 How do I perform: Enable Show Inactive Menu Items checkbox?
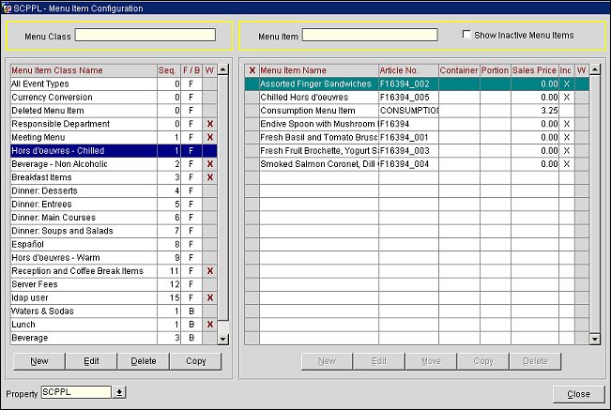(x=467, y=36)
